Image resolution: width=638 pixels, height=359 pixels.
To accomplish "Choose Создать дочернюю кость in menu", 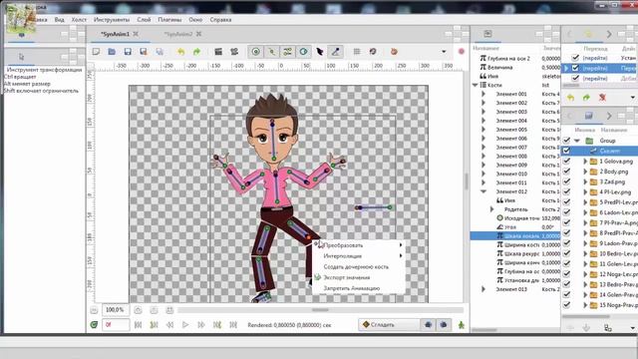I will tap(359, 267).
